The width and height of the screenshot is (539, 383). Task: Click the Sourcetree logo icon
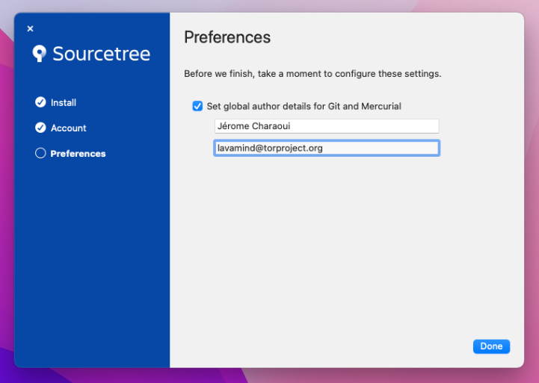[40, 54]
